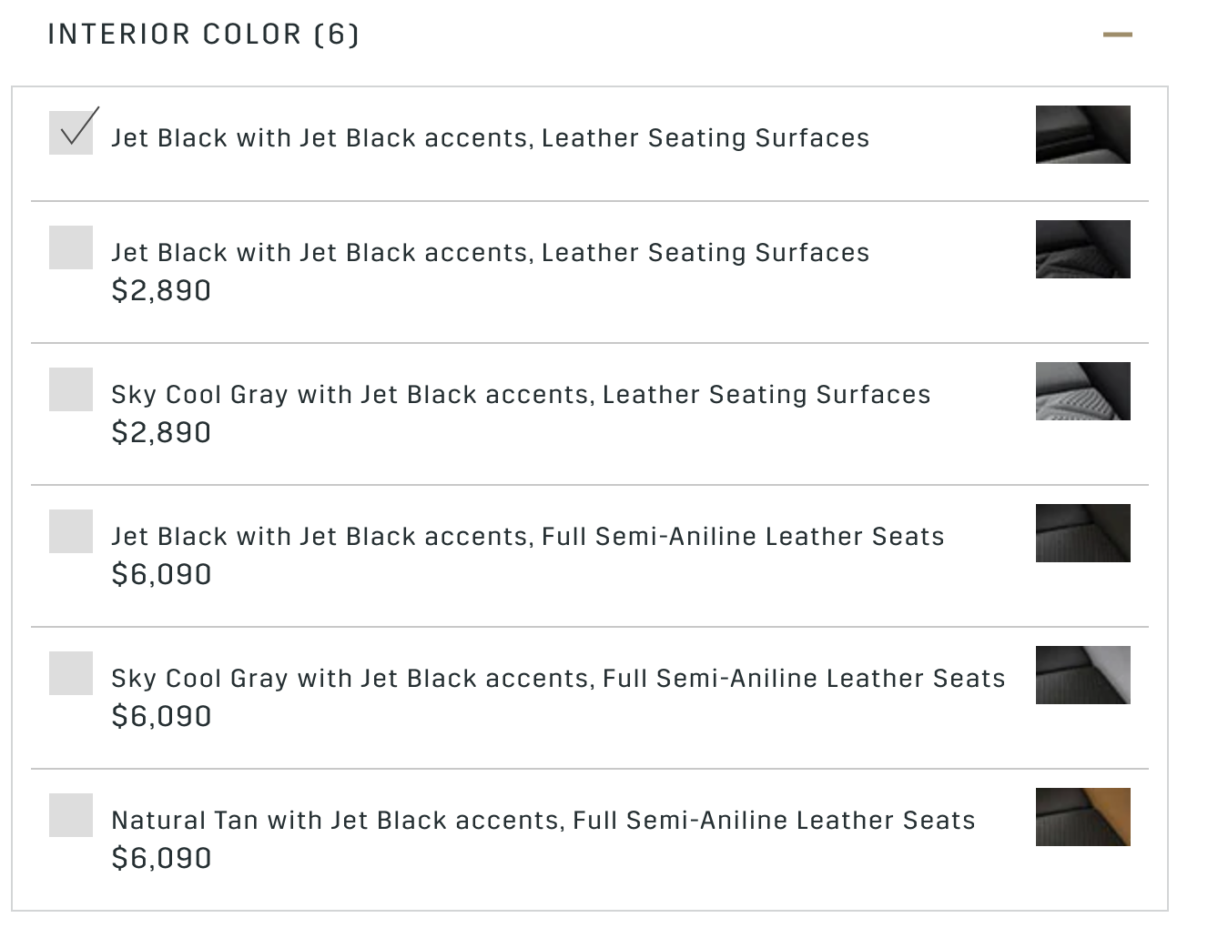This screenshot has height=928, width=1218.
Task: Click the Jet Black Semi-Aniline seat swatch image
Action: [x=1082, y=533]
